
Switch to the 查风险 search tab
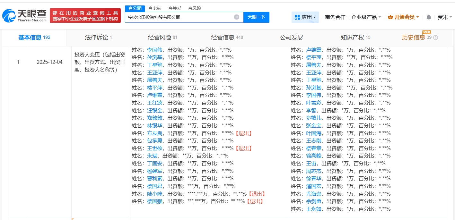[x=194, y=8]
